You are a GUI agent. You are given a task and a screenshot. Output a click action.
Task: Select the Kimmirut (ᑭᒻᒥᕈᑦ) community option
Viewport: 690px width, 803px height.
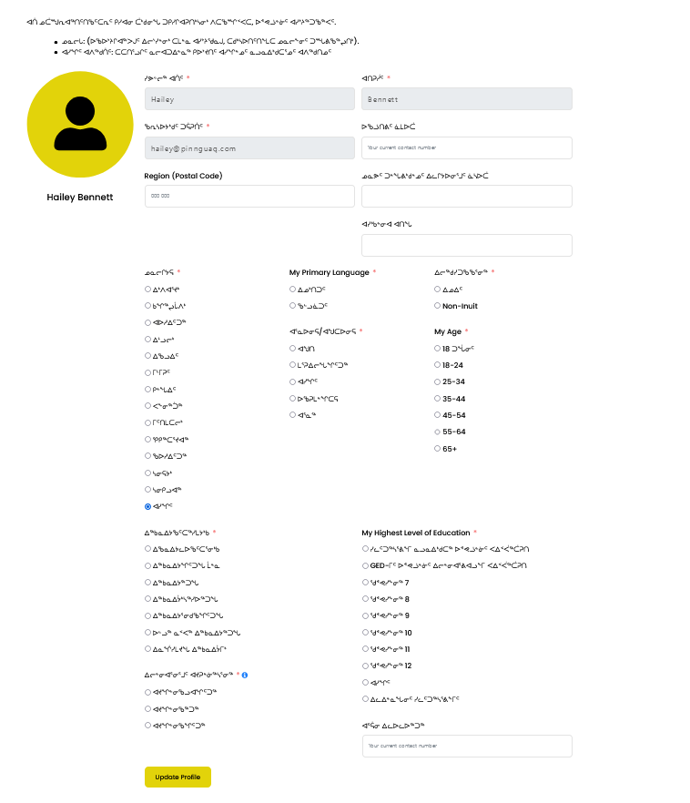[x=148, y=373]
